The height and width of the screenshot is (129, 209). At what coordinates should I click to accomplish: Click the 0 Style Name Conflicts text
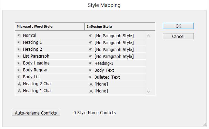click(x=94, y=113)
